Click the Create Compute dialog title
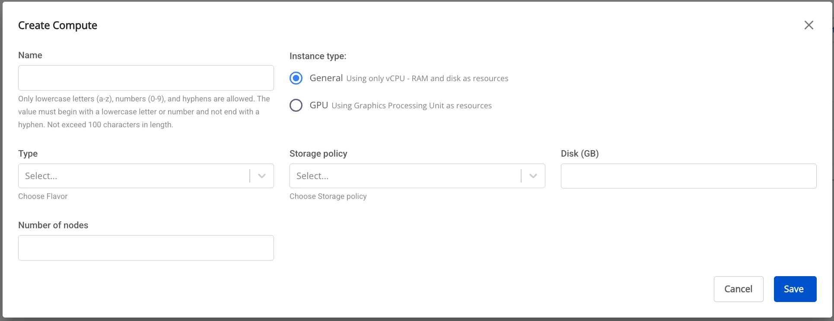 coord(57,25)
